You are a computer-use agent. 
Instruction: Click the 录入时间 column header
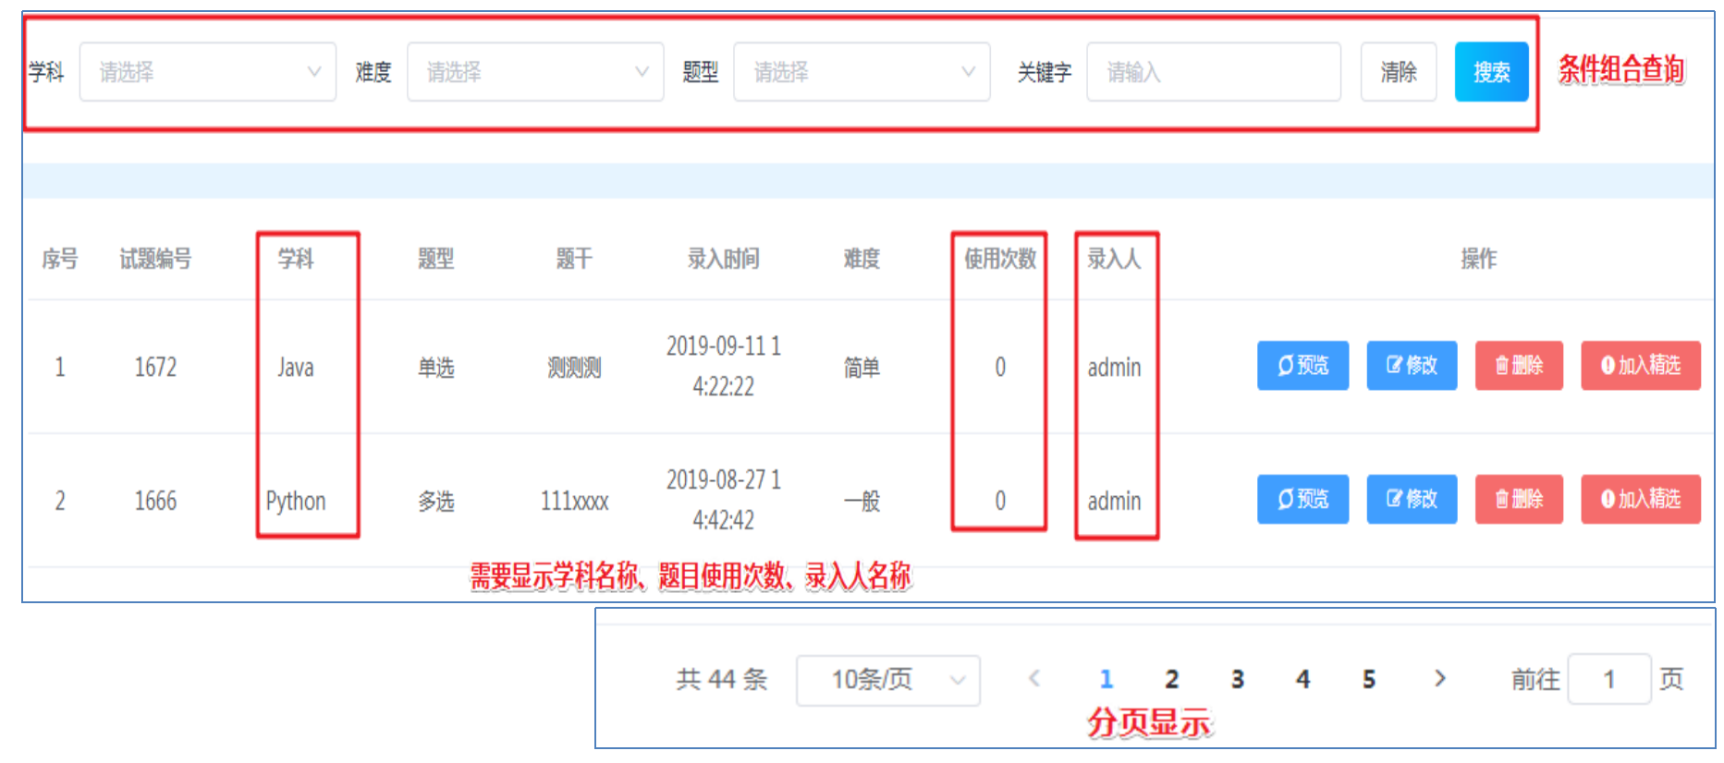723,259
